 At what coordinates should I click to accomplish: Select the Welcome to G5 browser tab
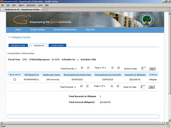(22, 10)
